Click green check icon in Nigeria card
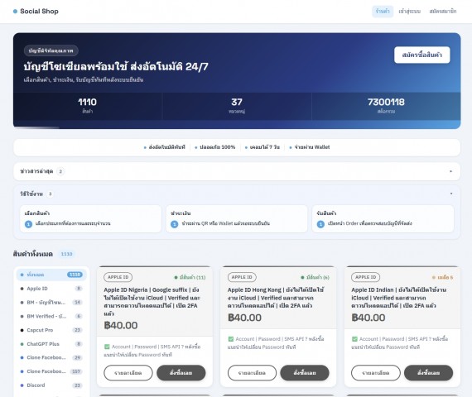This screenshot has width=472, height=397. coord(107,347)
